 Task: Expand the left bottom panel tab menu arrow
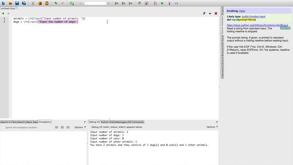[85, 122]
